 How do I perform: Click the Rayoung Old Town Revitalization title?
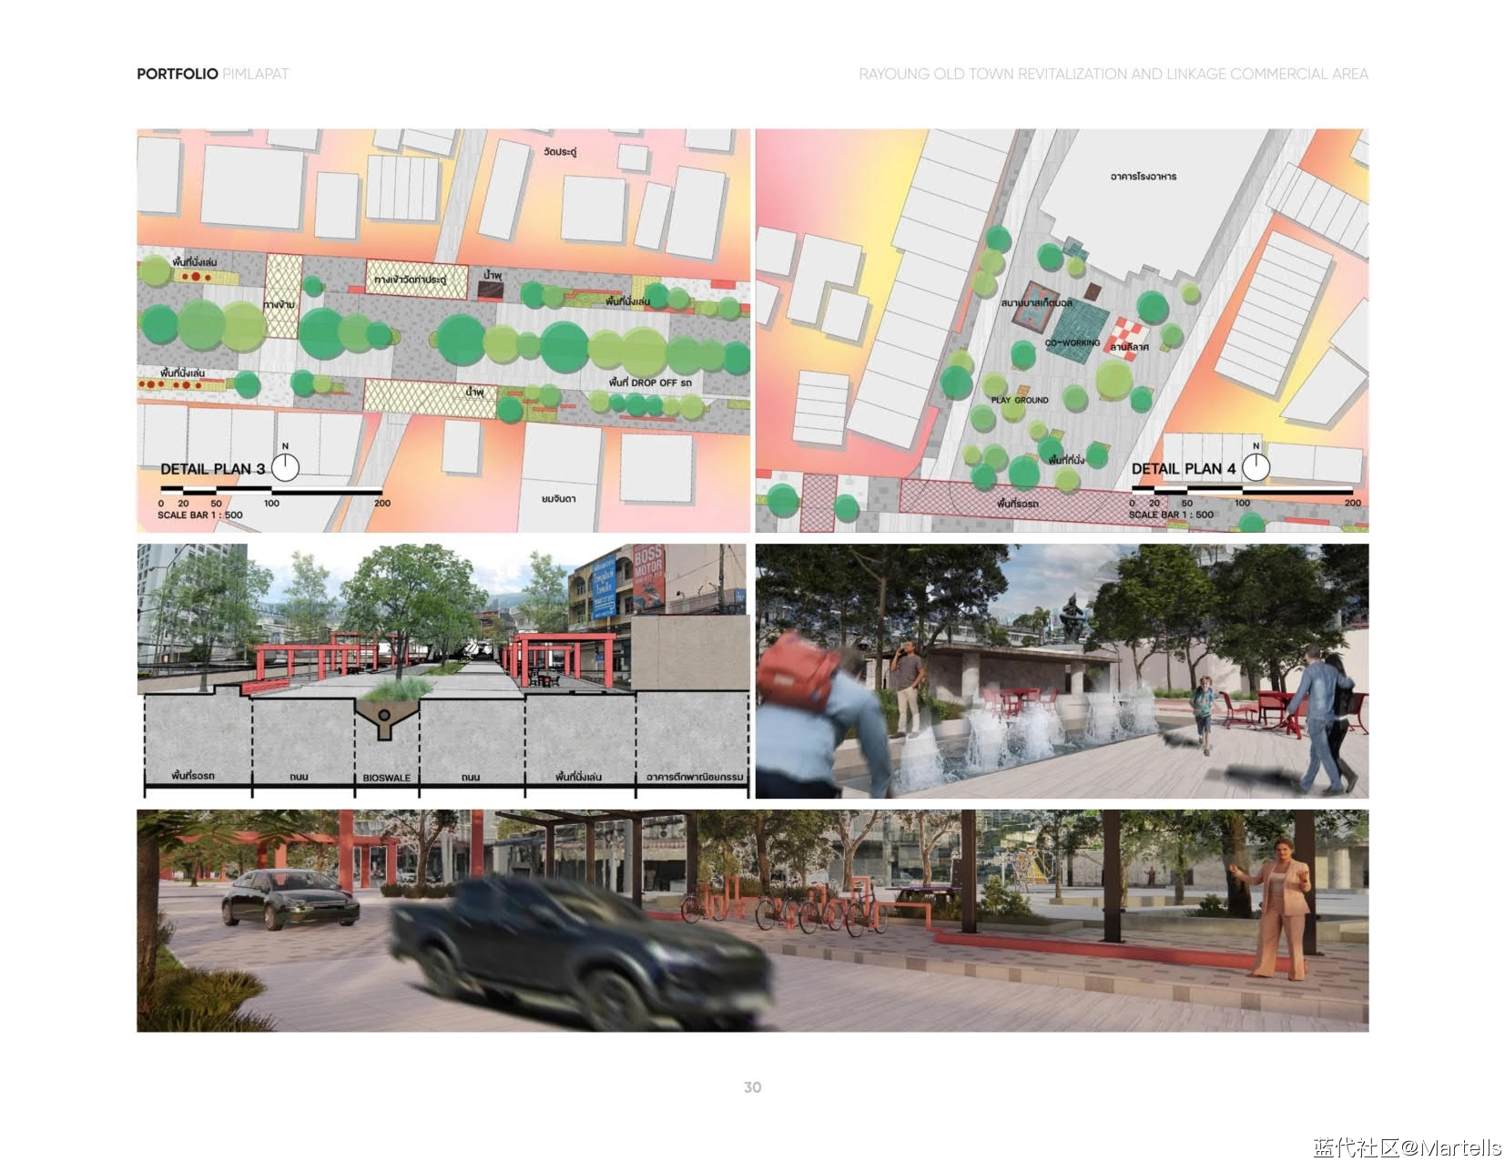point(1113,74)
